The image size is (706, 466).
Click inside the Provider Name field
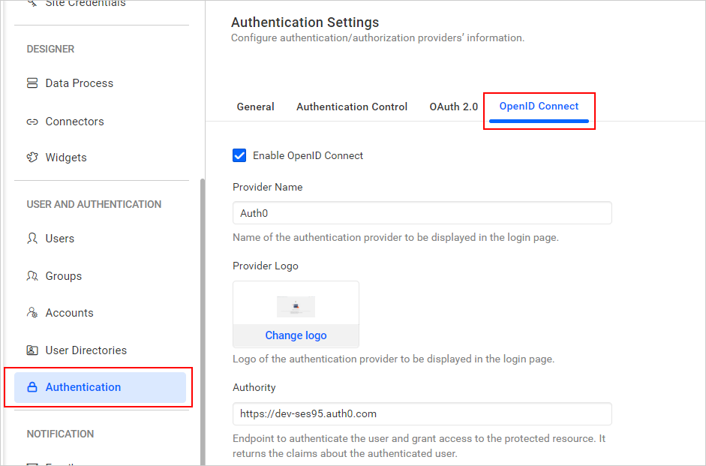[x=422, y=212]
